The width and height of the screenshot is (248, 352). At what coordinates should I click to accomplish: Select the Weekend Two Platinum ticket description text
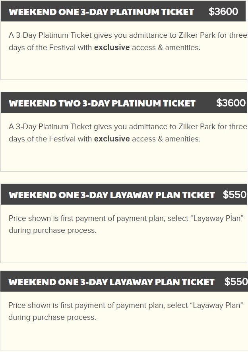pyautogui.click(x=128, y=133)
